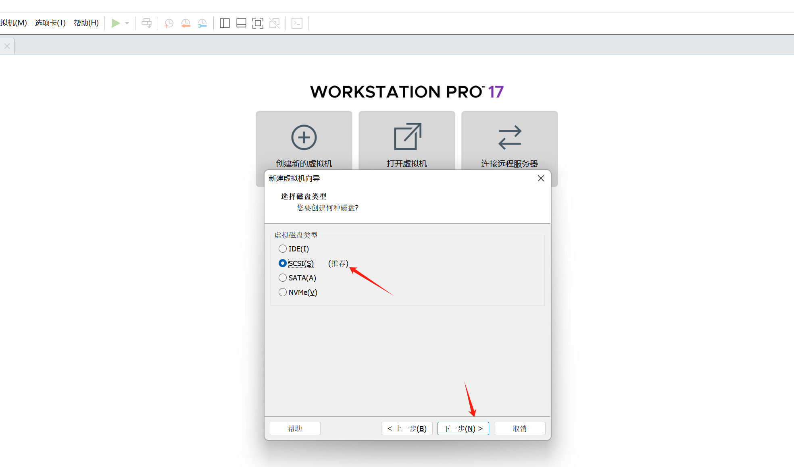Click the 帮助 button in wizard

(295, 429)
